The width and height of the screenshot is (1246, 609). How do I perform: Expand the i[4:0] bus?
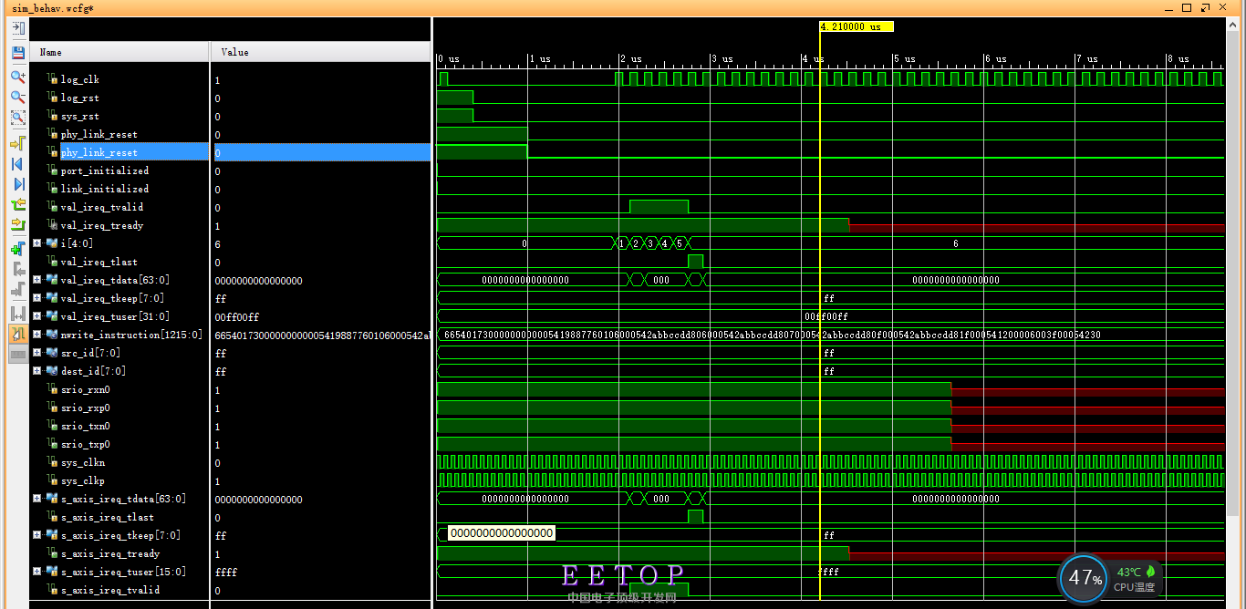37,243
